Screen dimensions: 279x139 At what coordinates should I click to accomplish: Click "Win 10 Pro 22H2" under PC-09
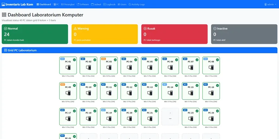click(x=68, y=102)
